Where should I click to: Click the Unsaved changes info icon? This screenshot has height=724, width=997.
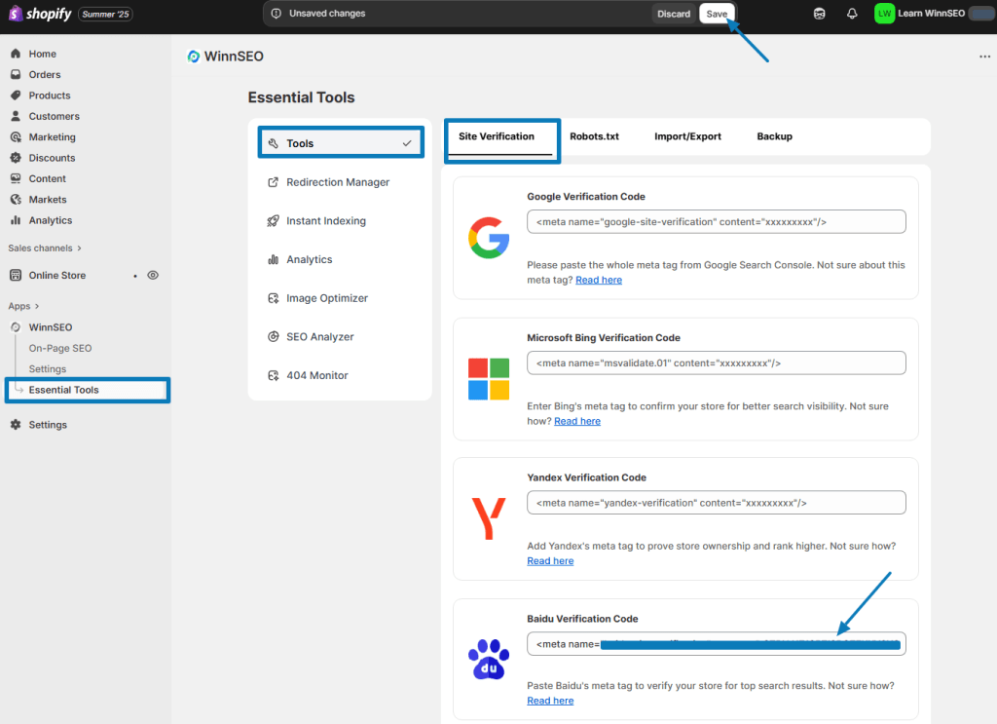pyautogui.click(x=276, y=14)
